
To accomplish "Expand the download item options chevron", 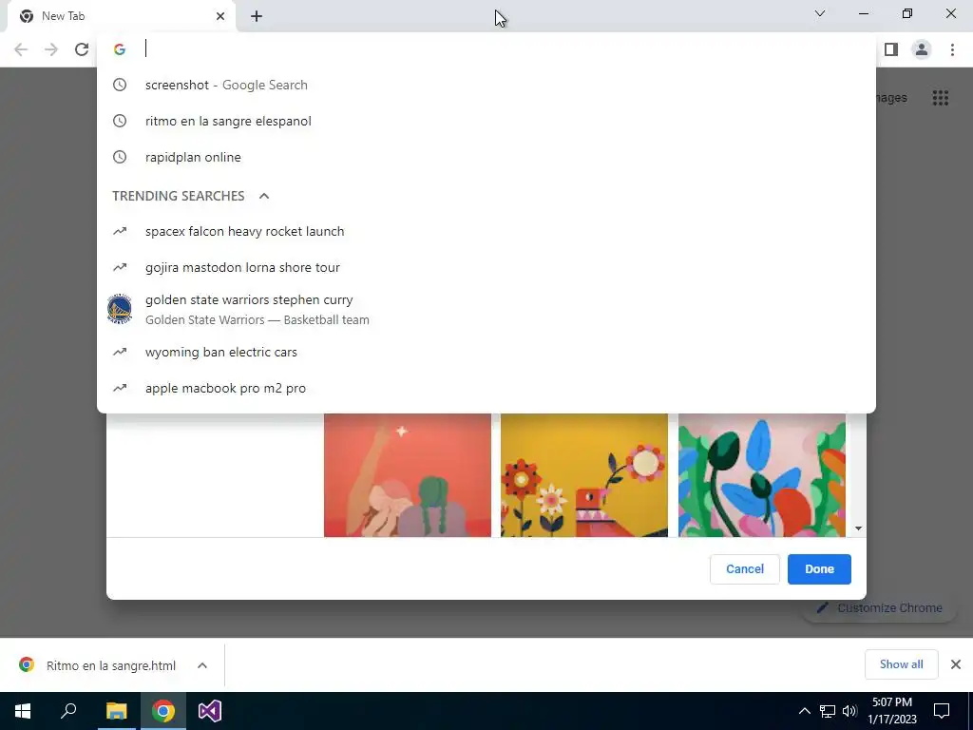I will point(202,665).
